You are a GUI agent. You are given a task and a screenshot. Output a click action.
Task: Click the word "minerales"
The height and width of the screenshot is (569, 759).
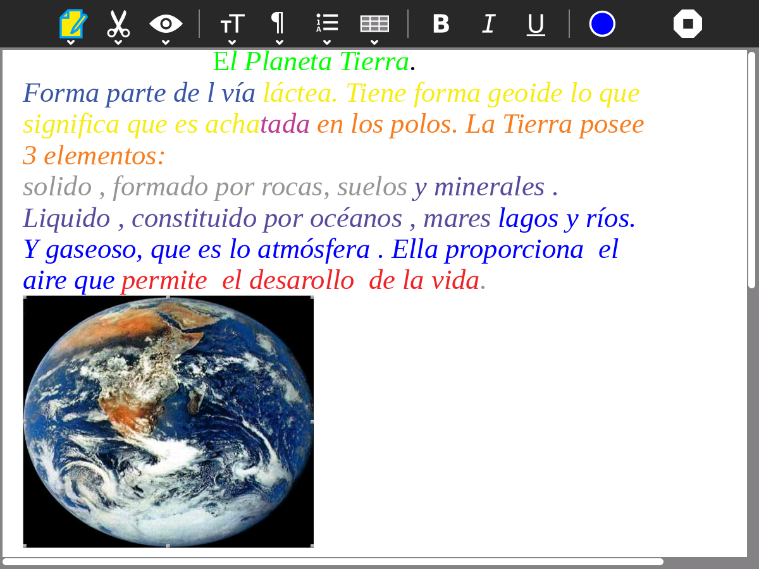489,187
